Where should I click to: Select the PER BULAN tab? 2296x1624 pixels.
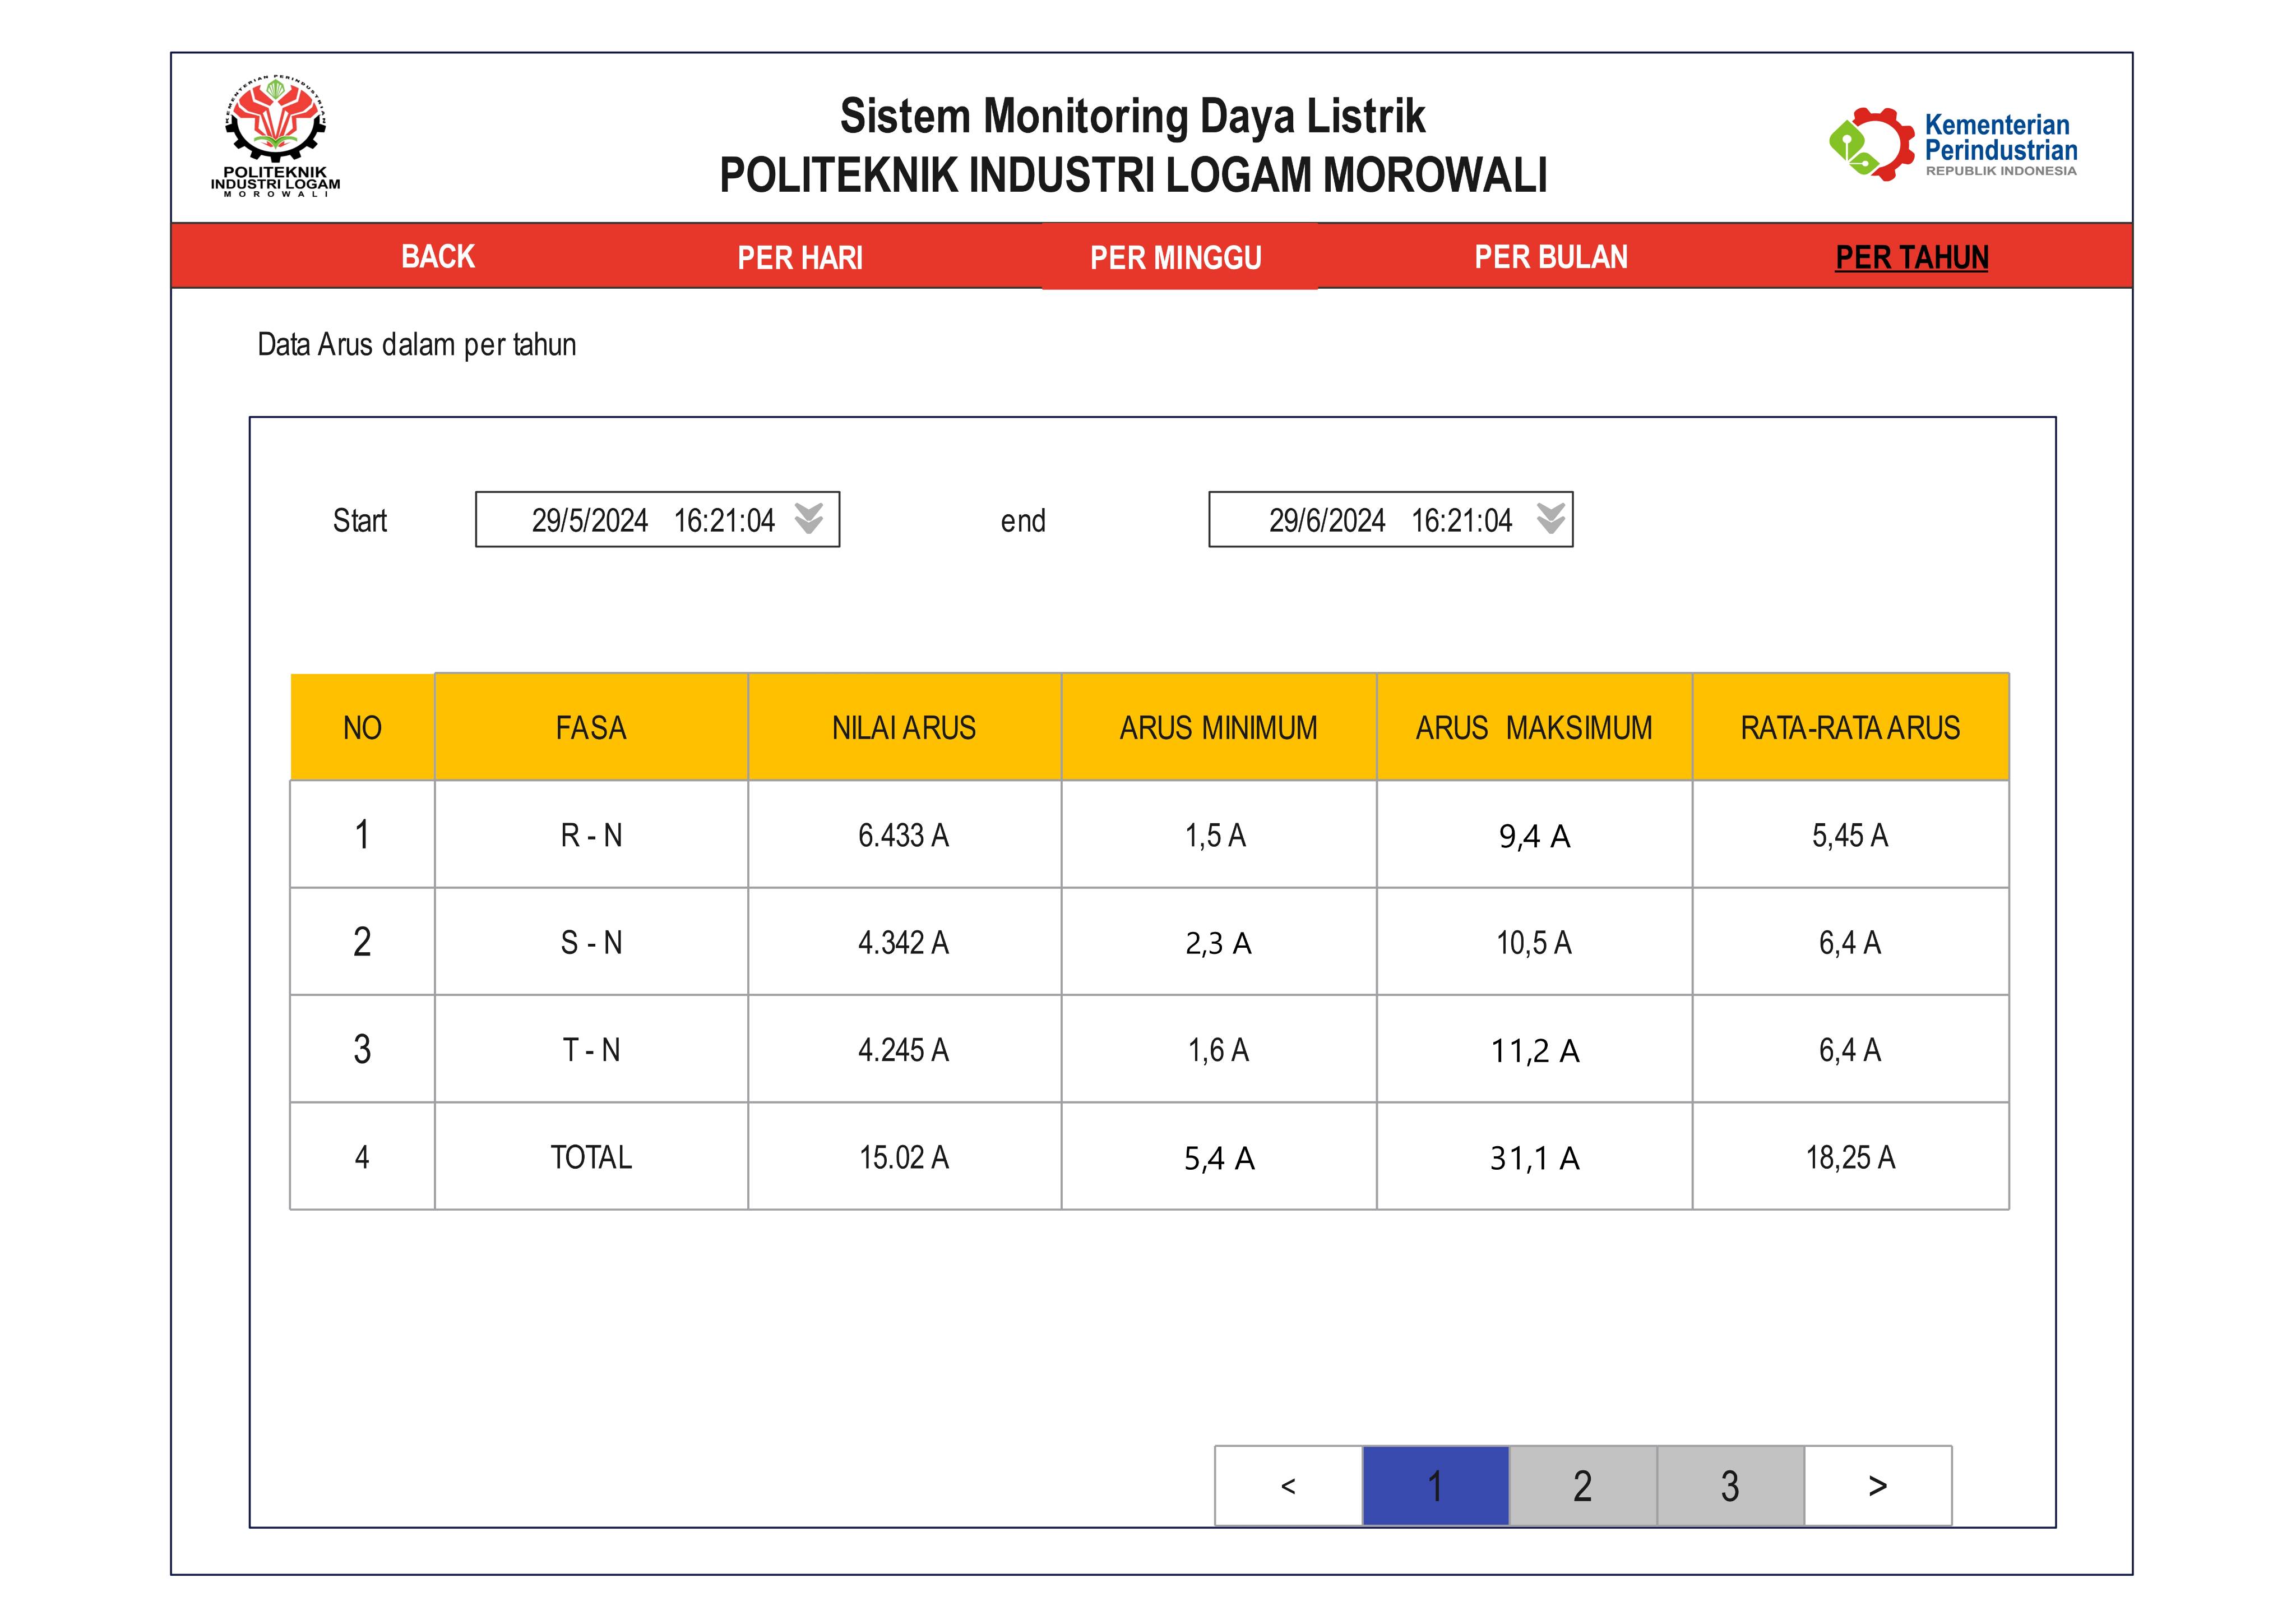[1551, 257]
